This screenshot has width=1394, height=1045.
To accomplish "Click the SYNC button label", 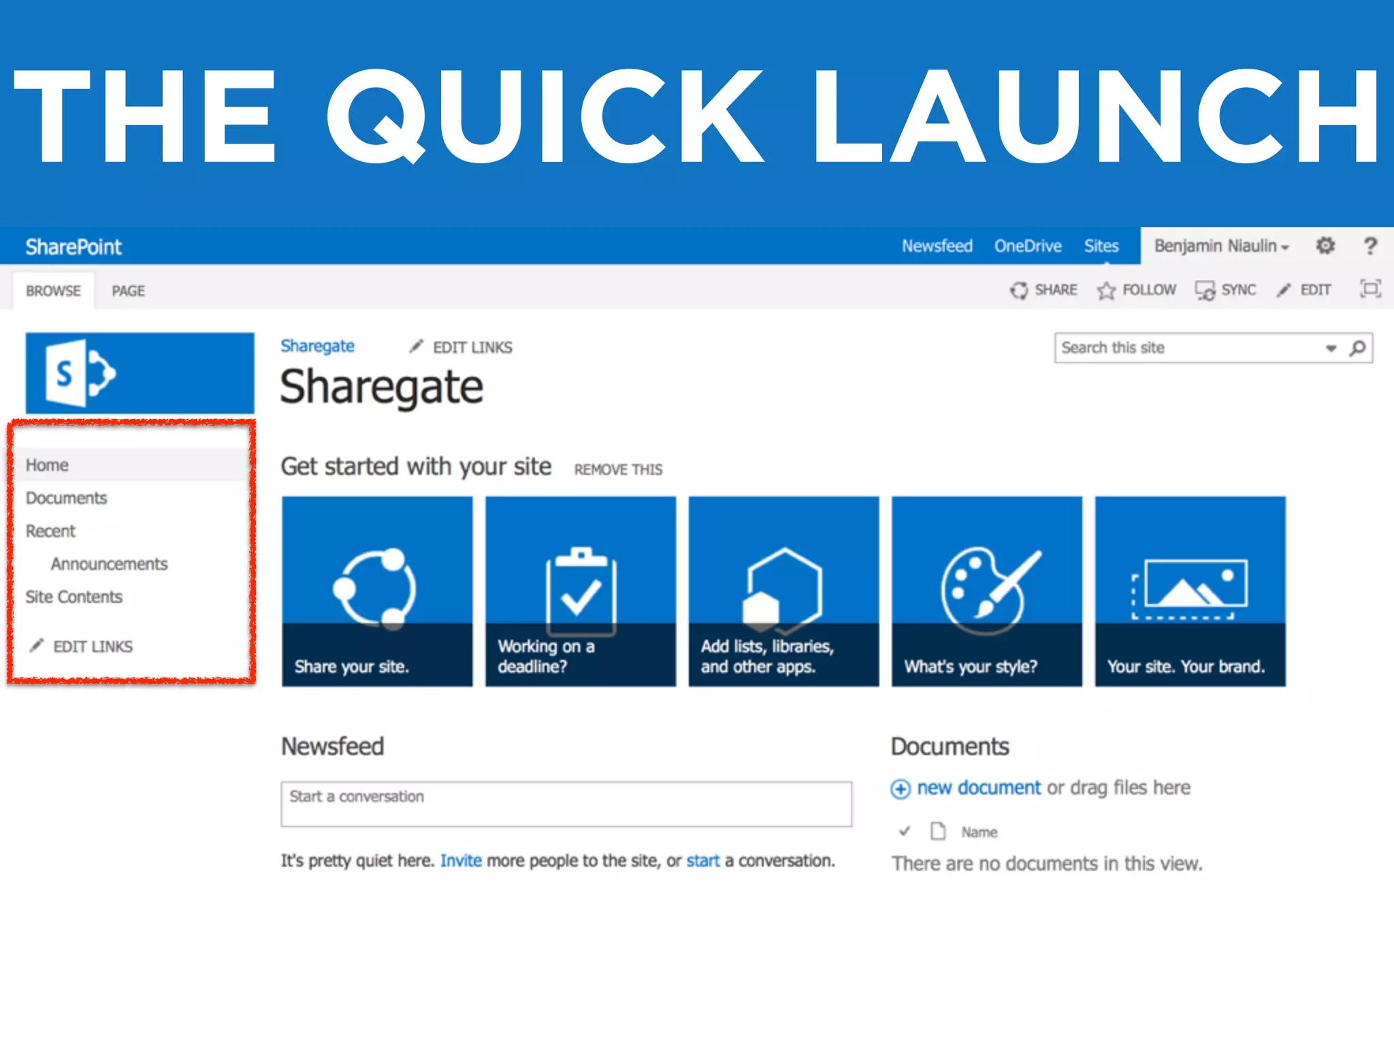I will tap(1238, 290).
